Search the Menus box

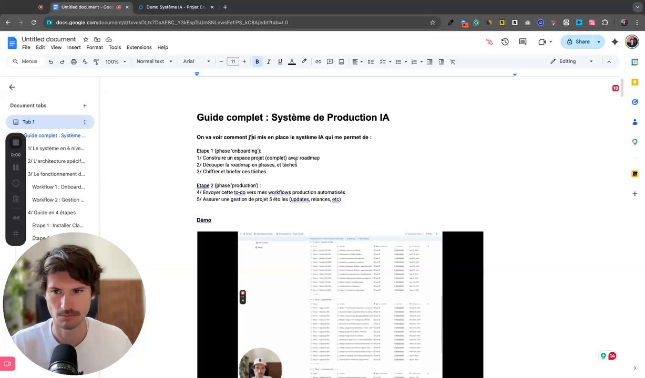(x=25, y=61)
